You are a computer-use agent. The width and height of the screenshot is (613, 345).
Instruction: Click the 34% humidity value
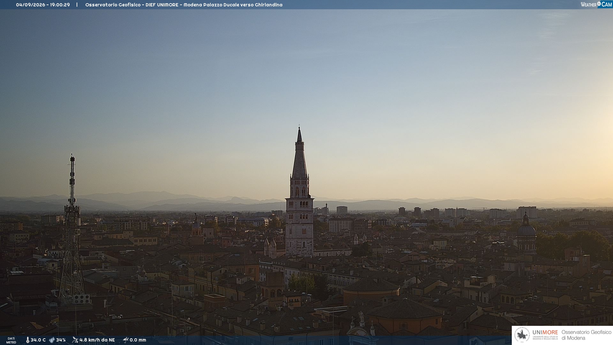click(61, 340)
